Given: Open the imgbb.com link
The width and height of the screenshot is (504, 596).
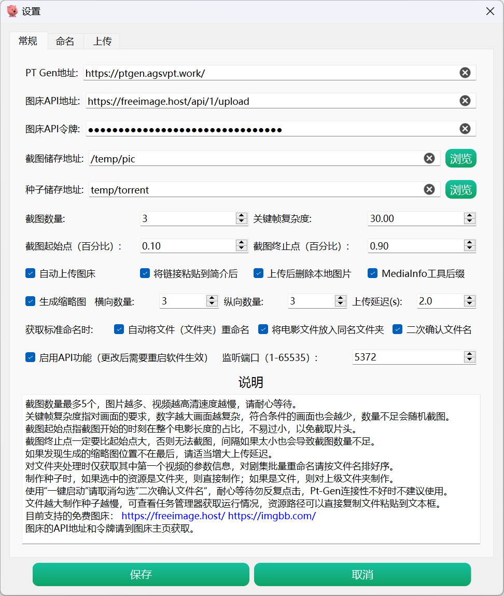Looking at the screenshot, I should 272,516.
